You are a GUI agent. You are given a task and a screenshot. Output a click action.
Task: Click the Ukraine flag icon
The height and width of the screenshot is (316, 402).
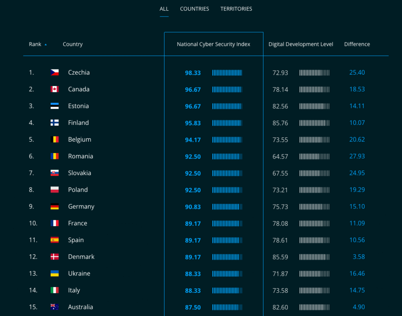click(55, 274)
